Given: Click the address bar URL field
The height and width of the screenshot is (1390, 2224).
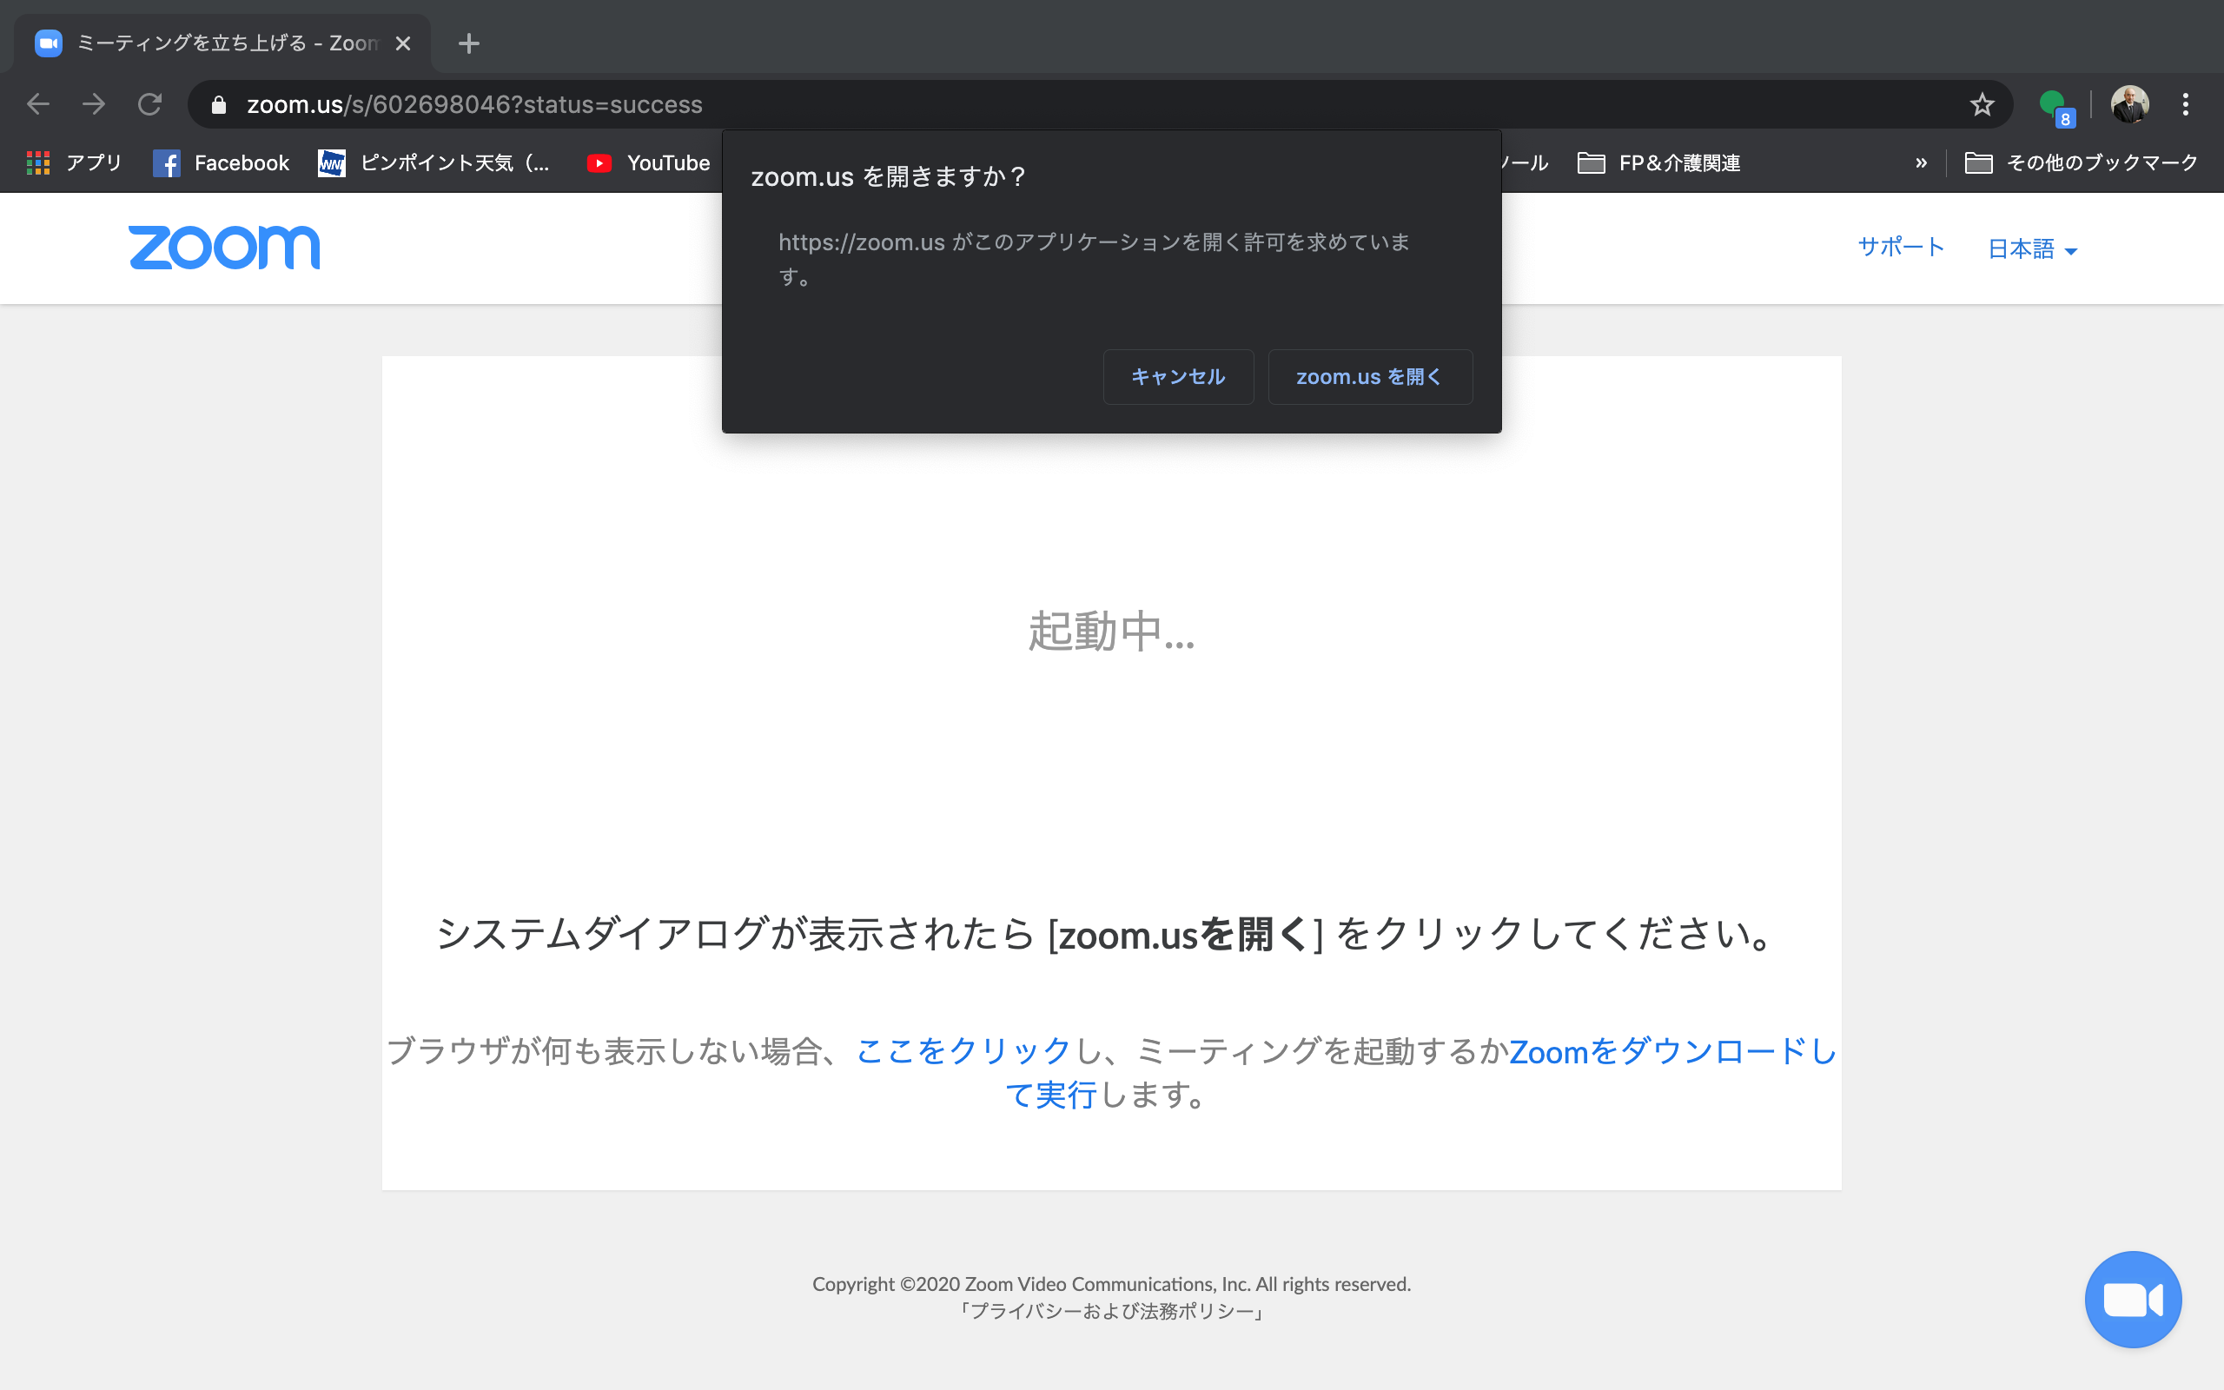Looking at the screenshot, I should pos(1100,105).
